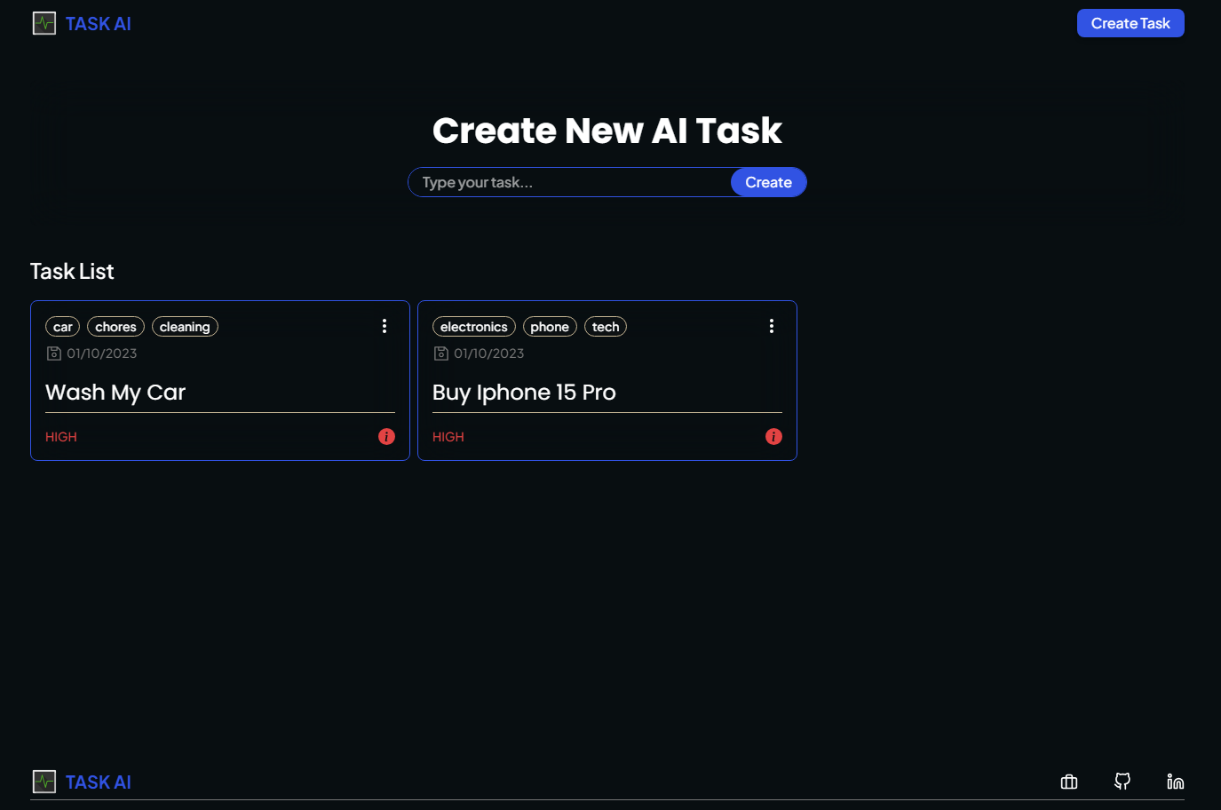Select the electronics tag chip
1221x810 pixels.
(x=473, y=326)
